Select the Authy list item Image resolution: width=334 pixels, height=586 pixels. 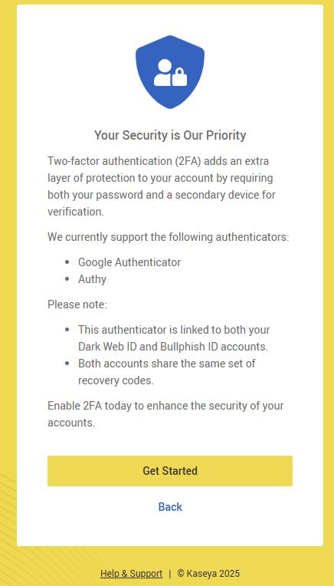[x=92, y=279]
